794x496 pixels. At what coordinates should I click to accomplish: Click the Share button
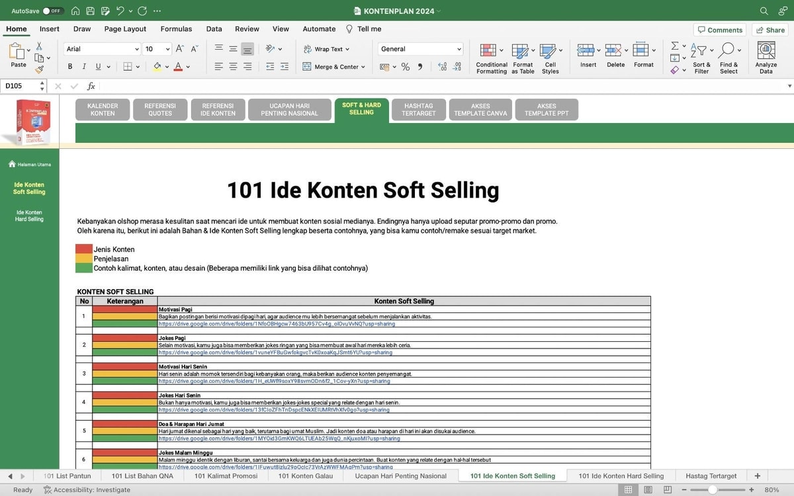pyautogui.click(x=770, y=30)
